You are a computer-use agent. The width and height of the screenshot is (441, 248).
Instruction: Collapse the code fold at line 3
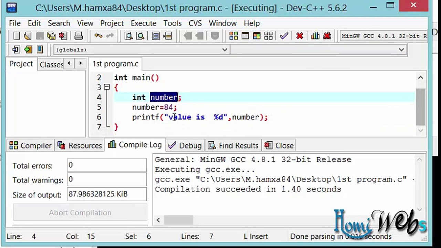click(107, 87)
